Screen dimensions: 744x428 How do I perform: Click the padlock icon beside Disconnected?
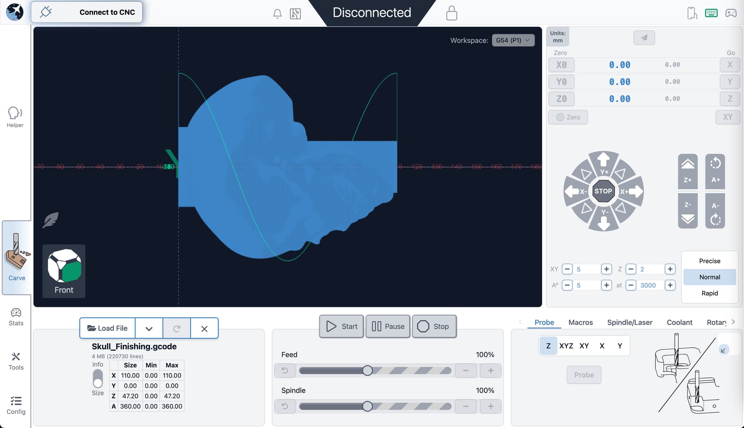[451, 13]
